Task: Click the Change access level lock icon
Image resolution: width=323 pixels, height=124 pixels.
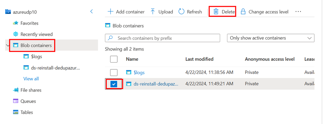Action: tap(243, 12)
